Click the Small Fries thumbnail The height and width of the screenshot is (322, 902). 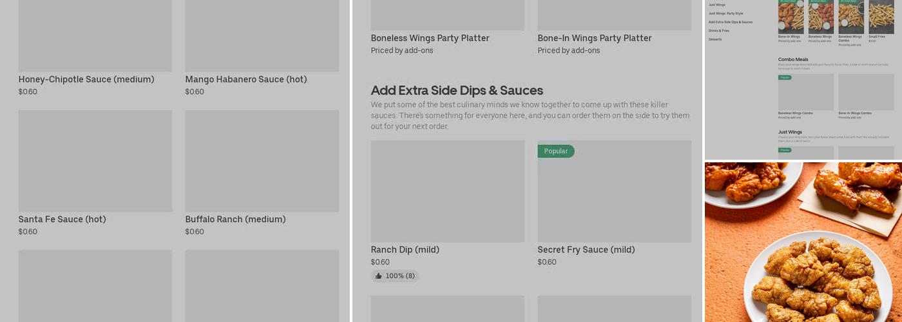pos(881,17)
